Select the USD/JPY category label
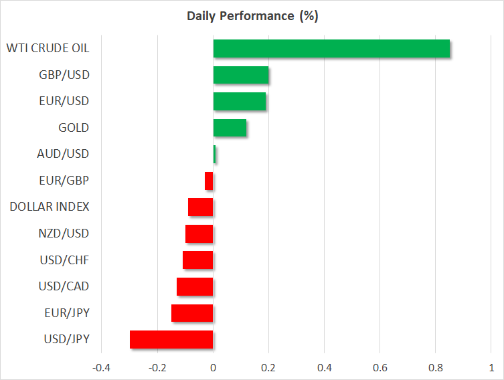The image size is (504, 380). 66,339
